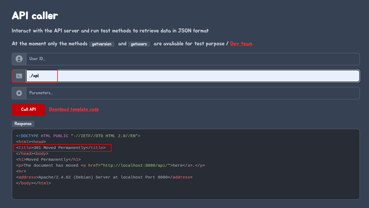
Task: Focus the Parameters input field
Action: [x=193, y=93]
